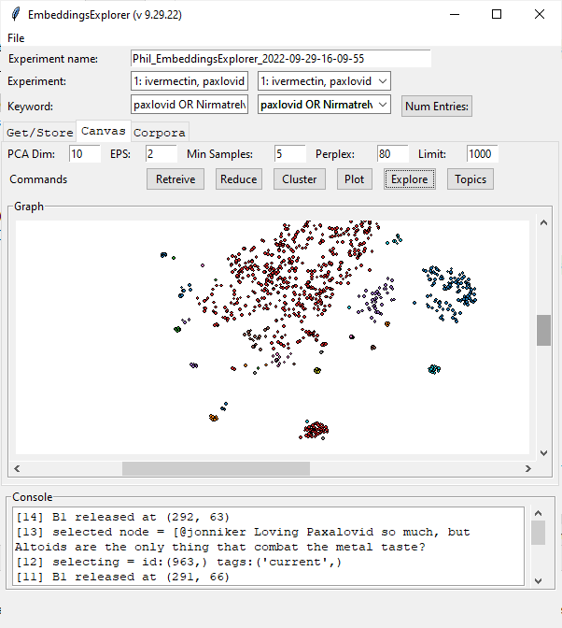Viewport: 562px width, 628px height.
Task: Click the console scroll down arrow
Action: [538, 580]
